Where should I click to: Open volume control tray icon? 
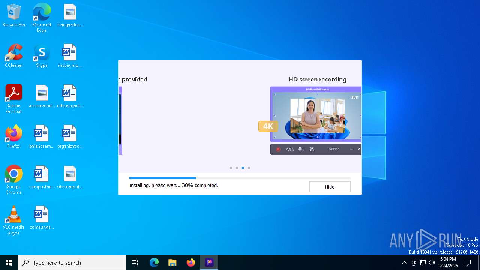coord(432,262)
